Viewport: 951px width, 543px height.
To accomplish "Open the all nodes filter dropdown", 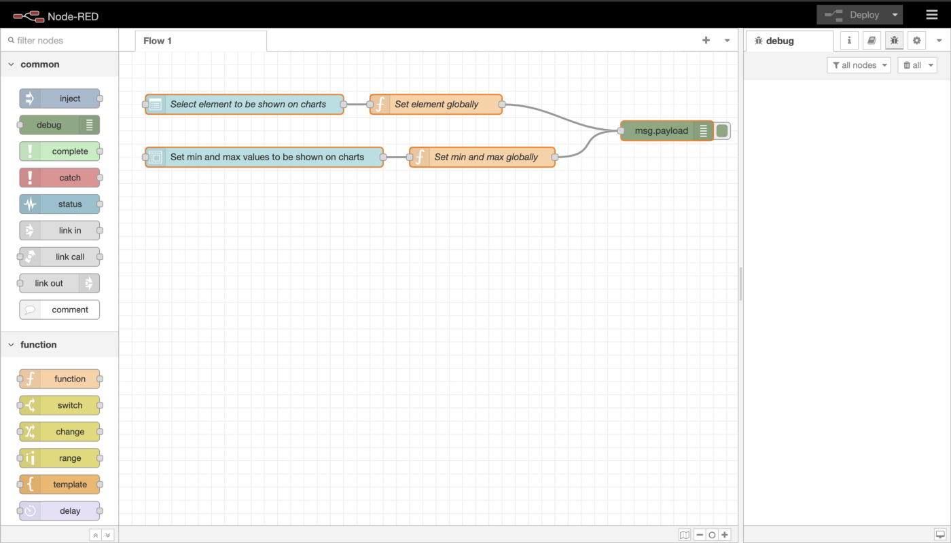I will pyautogui.click(x=859, y=65).
